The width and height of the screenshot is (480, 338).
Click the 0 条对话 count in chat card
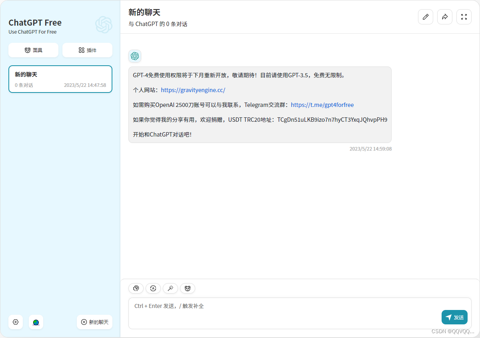coord(24,85)
